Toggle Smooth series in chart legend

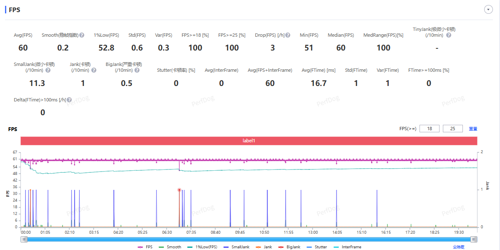click(x=171, y=247)
